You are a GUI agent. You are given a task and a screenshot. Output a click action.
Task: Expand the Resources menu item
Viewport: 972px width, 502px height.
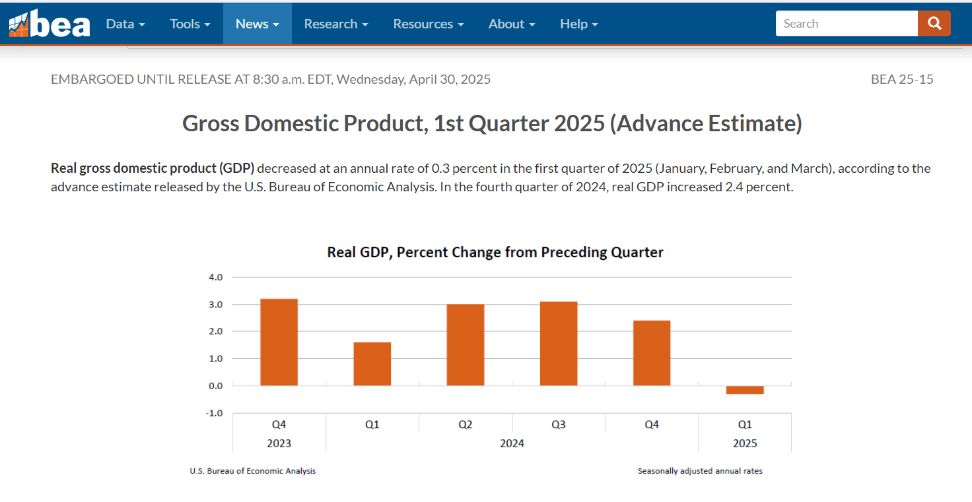428,24
